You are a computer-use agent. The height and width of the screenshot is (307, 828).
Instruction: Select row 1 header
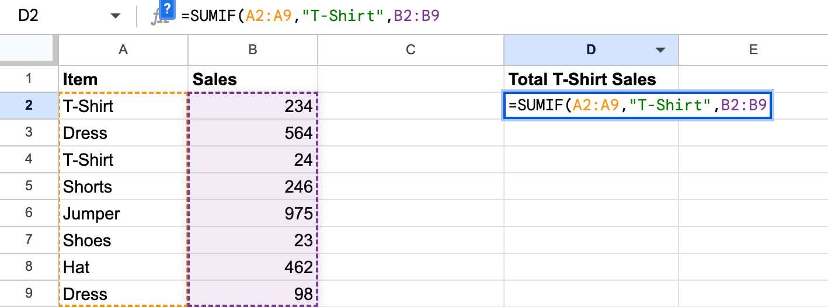[x=29, y=79]
